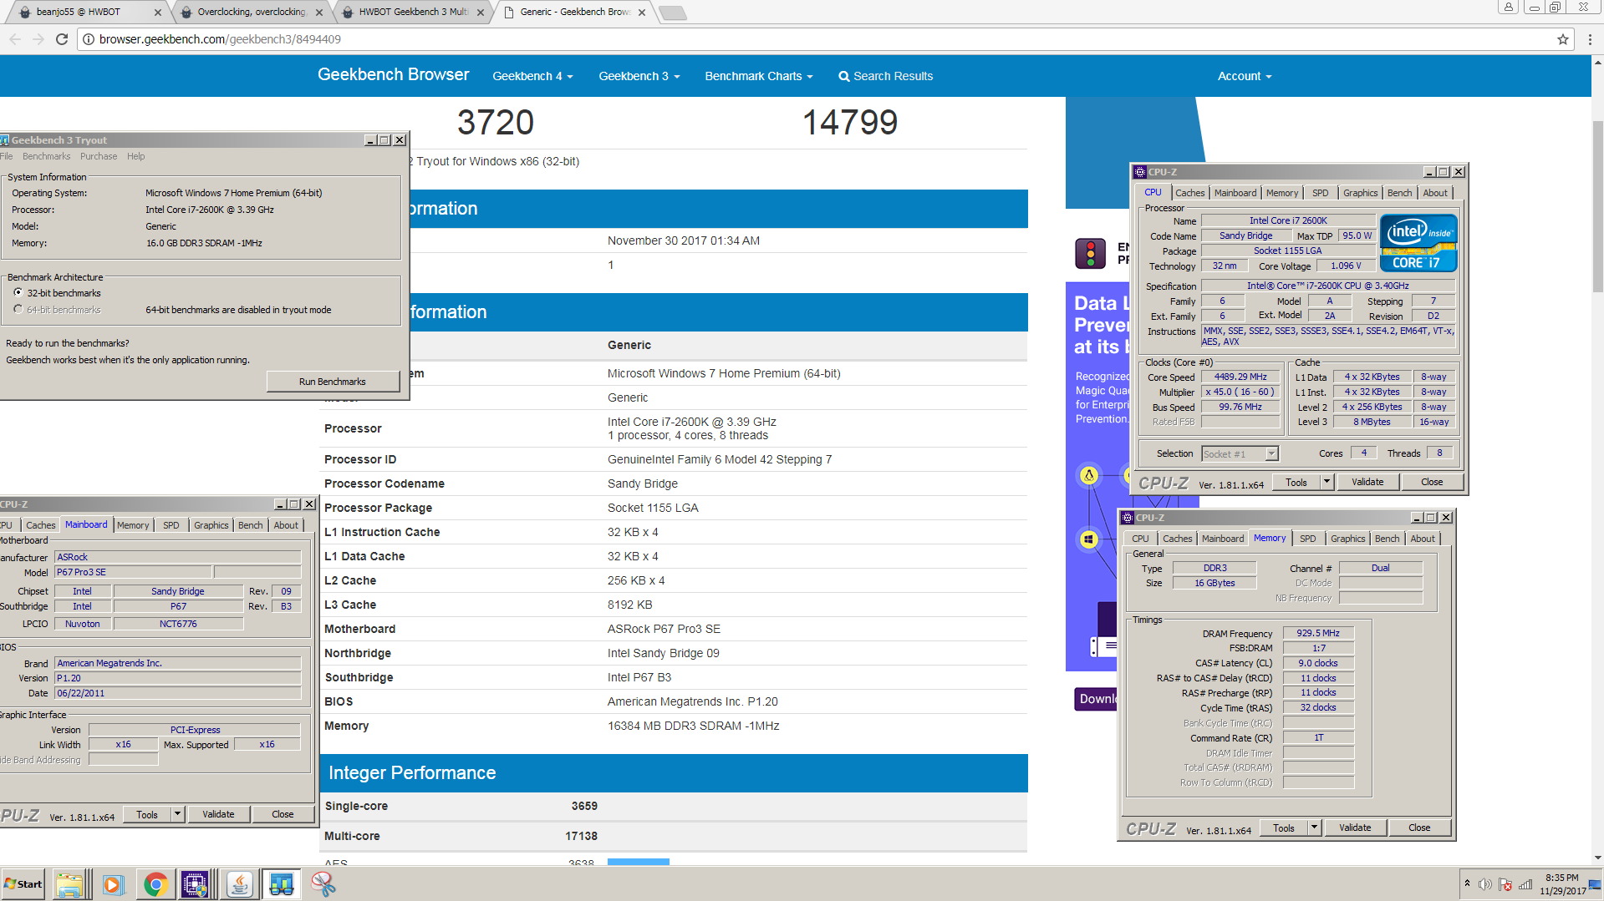Click Close button in memory CPU-Z window
This screenshot has height=901, width=1604.
click(x=1419, y=828)
